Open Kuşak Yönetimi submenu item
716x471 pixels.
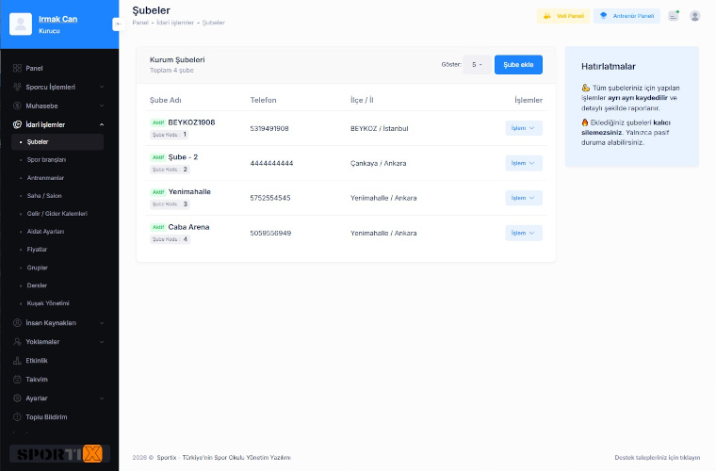click(48, 303)
